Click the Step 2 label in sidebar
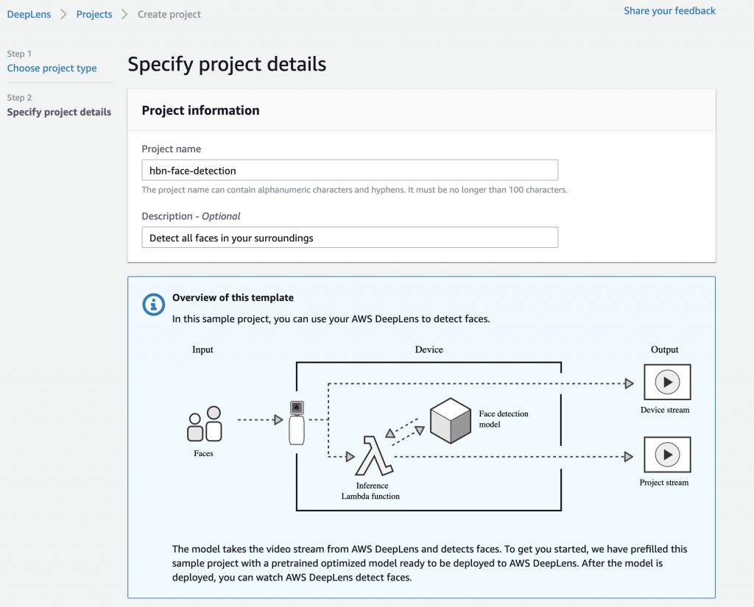Screen dimensions: 754x607 (19, 98)
